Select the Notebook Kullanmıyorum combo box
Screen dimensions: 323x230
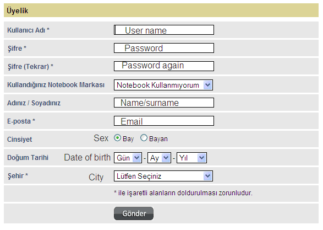point(163,85)
